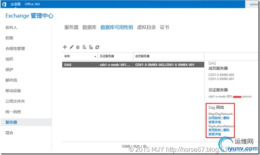
Task: Open 组织 in sidebar
Action: (9, 59)
